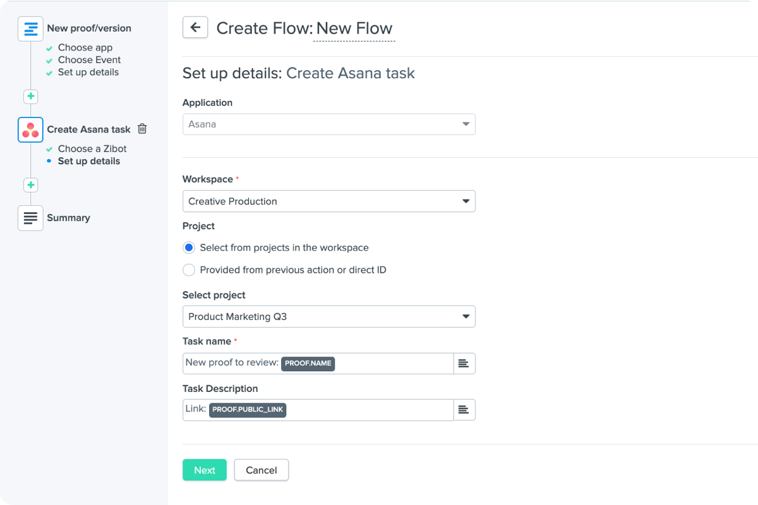Image resolution: width=758 pixels, height=505 pixels.
Task: Open the Application dropdown showing Asana
Action: click(328, 124)
